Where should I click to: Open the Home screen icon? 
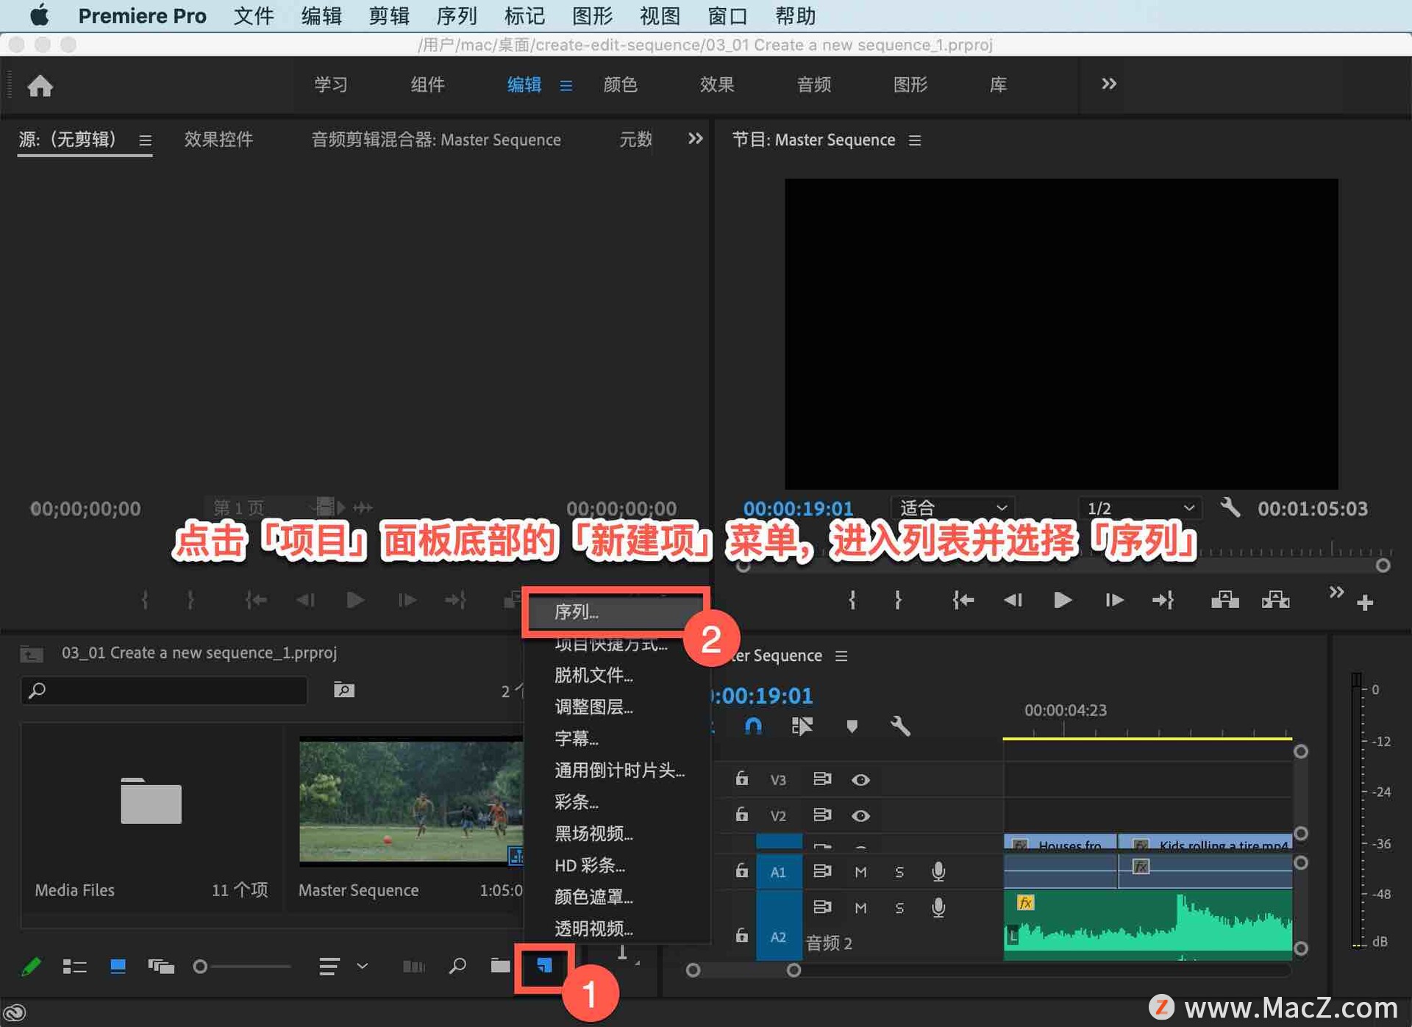tap(40, 86)
